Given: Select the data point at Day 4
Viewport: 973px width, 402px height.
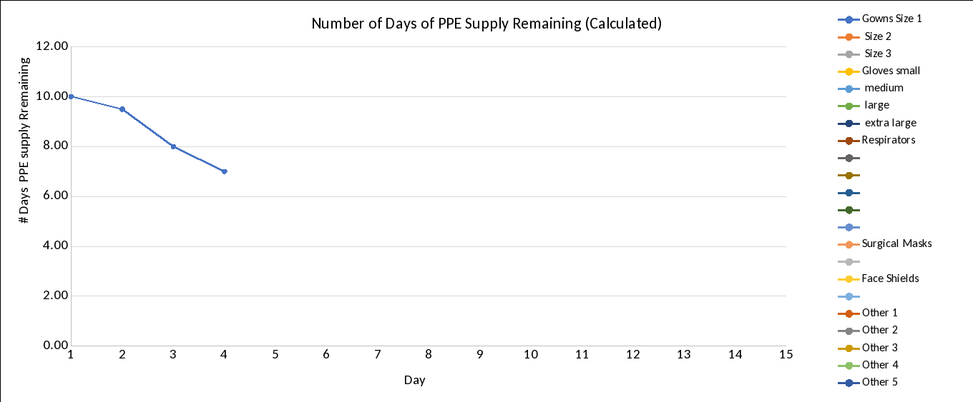Looking at the screenshot, I should 225,171.
